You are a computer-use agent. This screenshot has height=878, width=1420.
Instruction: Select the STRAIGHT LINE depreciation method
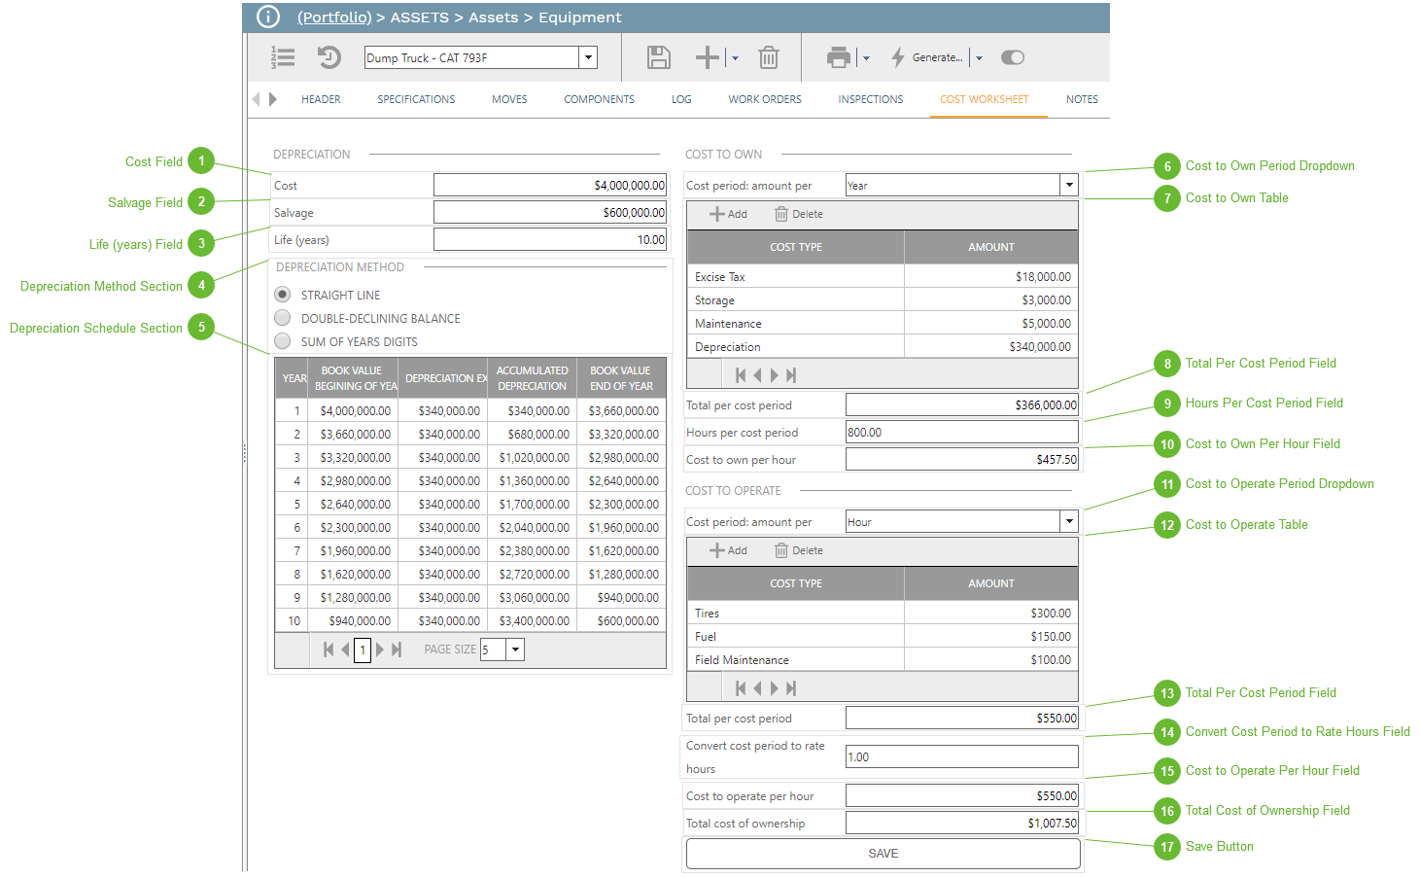point(282,294)
